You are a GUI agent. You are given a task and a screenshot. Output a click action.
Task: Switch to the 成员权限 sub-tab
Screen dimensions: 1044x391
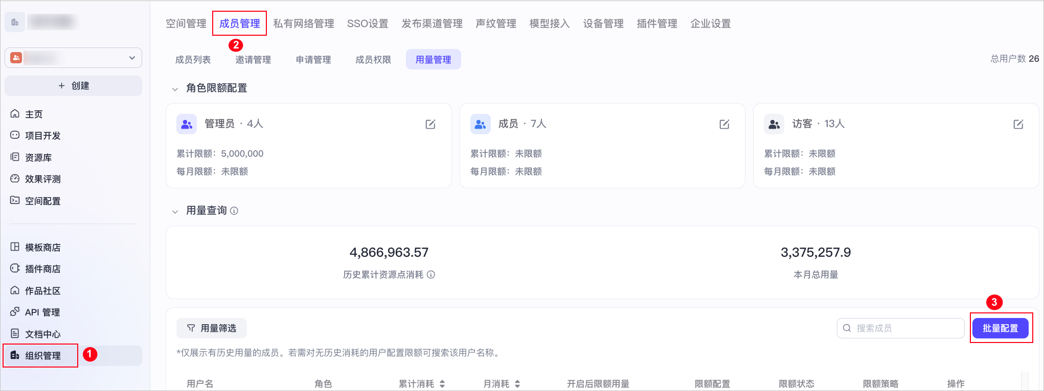(373, 60)
